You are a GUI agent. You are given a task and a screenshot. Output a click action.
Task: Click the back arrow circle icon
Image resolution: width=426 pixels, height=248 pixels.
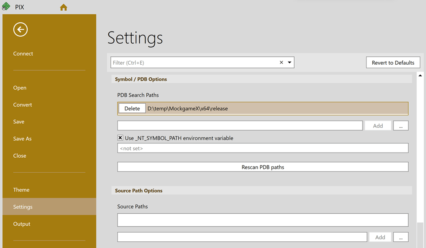coord(21,29)
